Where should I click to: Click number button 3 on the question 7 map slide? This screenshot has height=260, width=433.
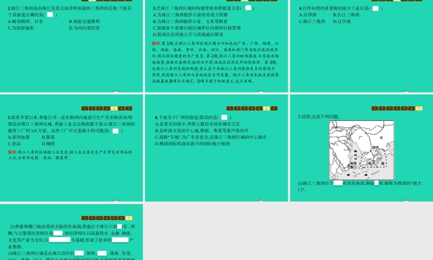coord(389,109)
